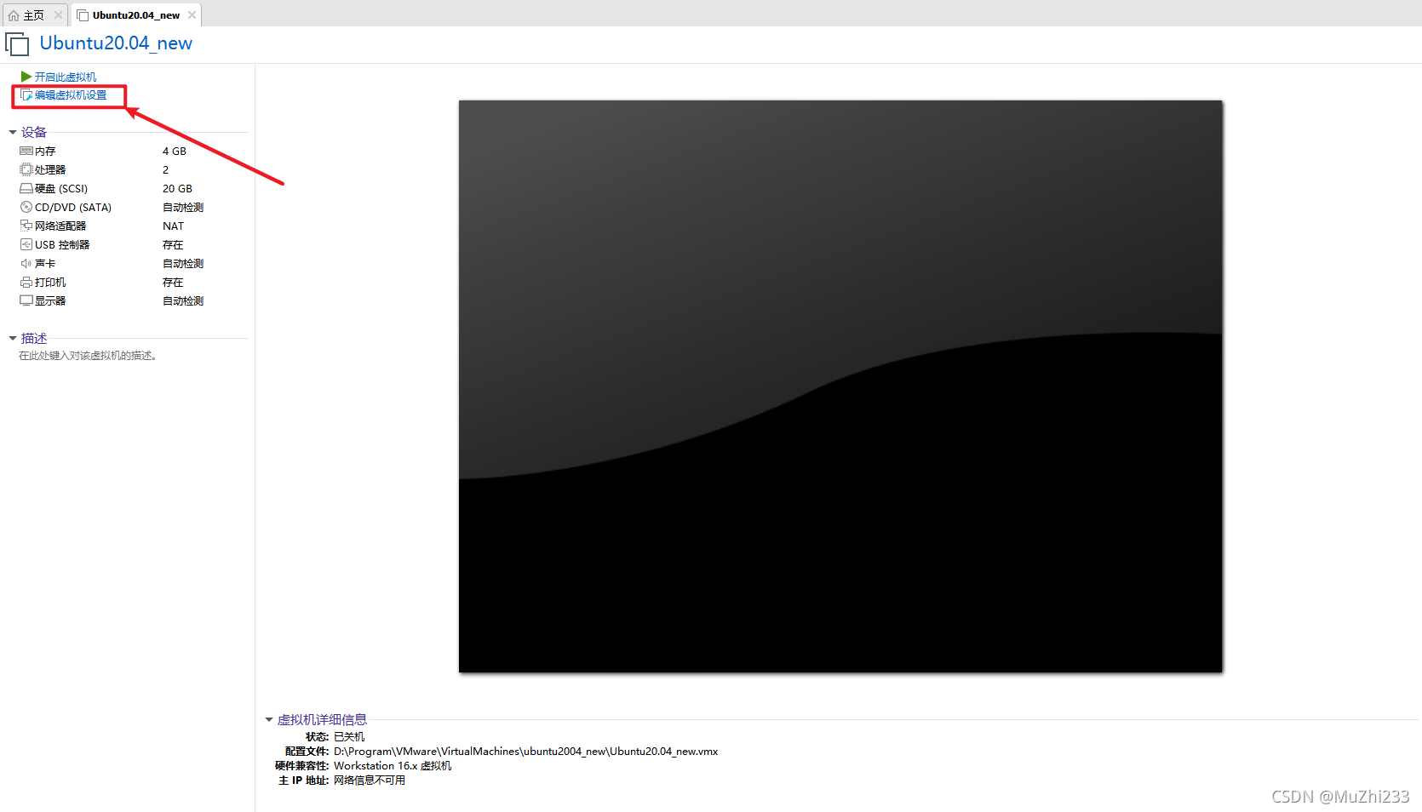Close the 主页 tab

point(58,15)
